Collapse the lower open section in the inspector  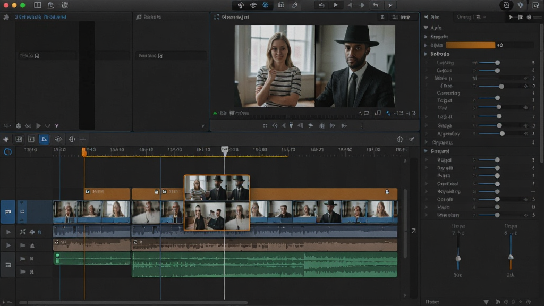pyautogui.click(x=426, y=151)
